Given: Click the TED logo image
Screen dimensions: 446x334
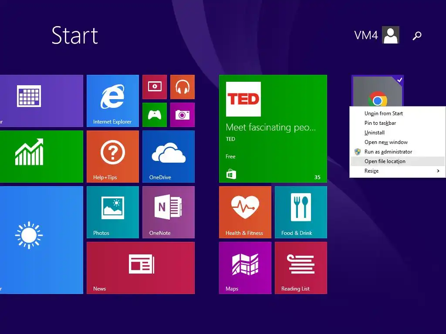Looking at the screenshot, I should pos(243,99).
